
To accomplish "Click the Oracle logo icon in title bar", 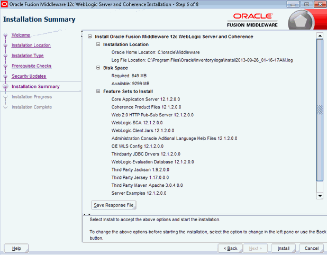I will pyautogui.click(x=4, y=4).
